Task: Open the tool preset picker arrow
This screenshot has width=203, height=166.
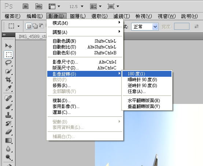Action: tap(19, 26)
